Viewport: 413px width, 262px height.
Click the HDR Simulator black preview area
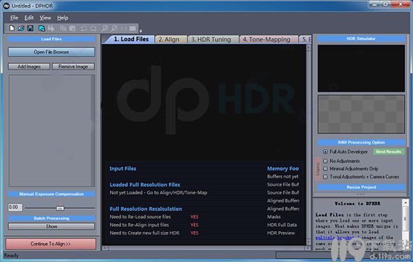[x=361, y=68]
